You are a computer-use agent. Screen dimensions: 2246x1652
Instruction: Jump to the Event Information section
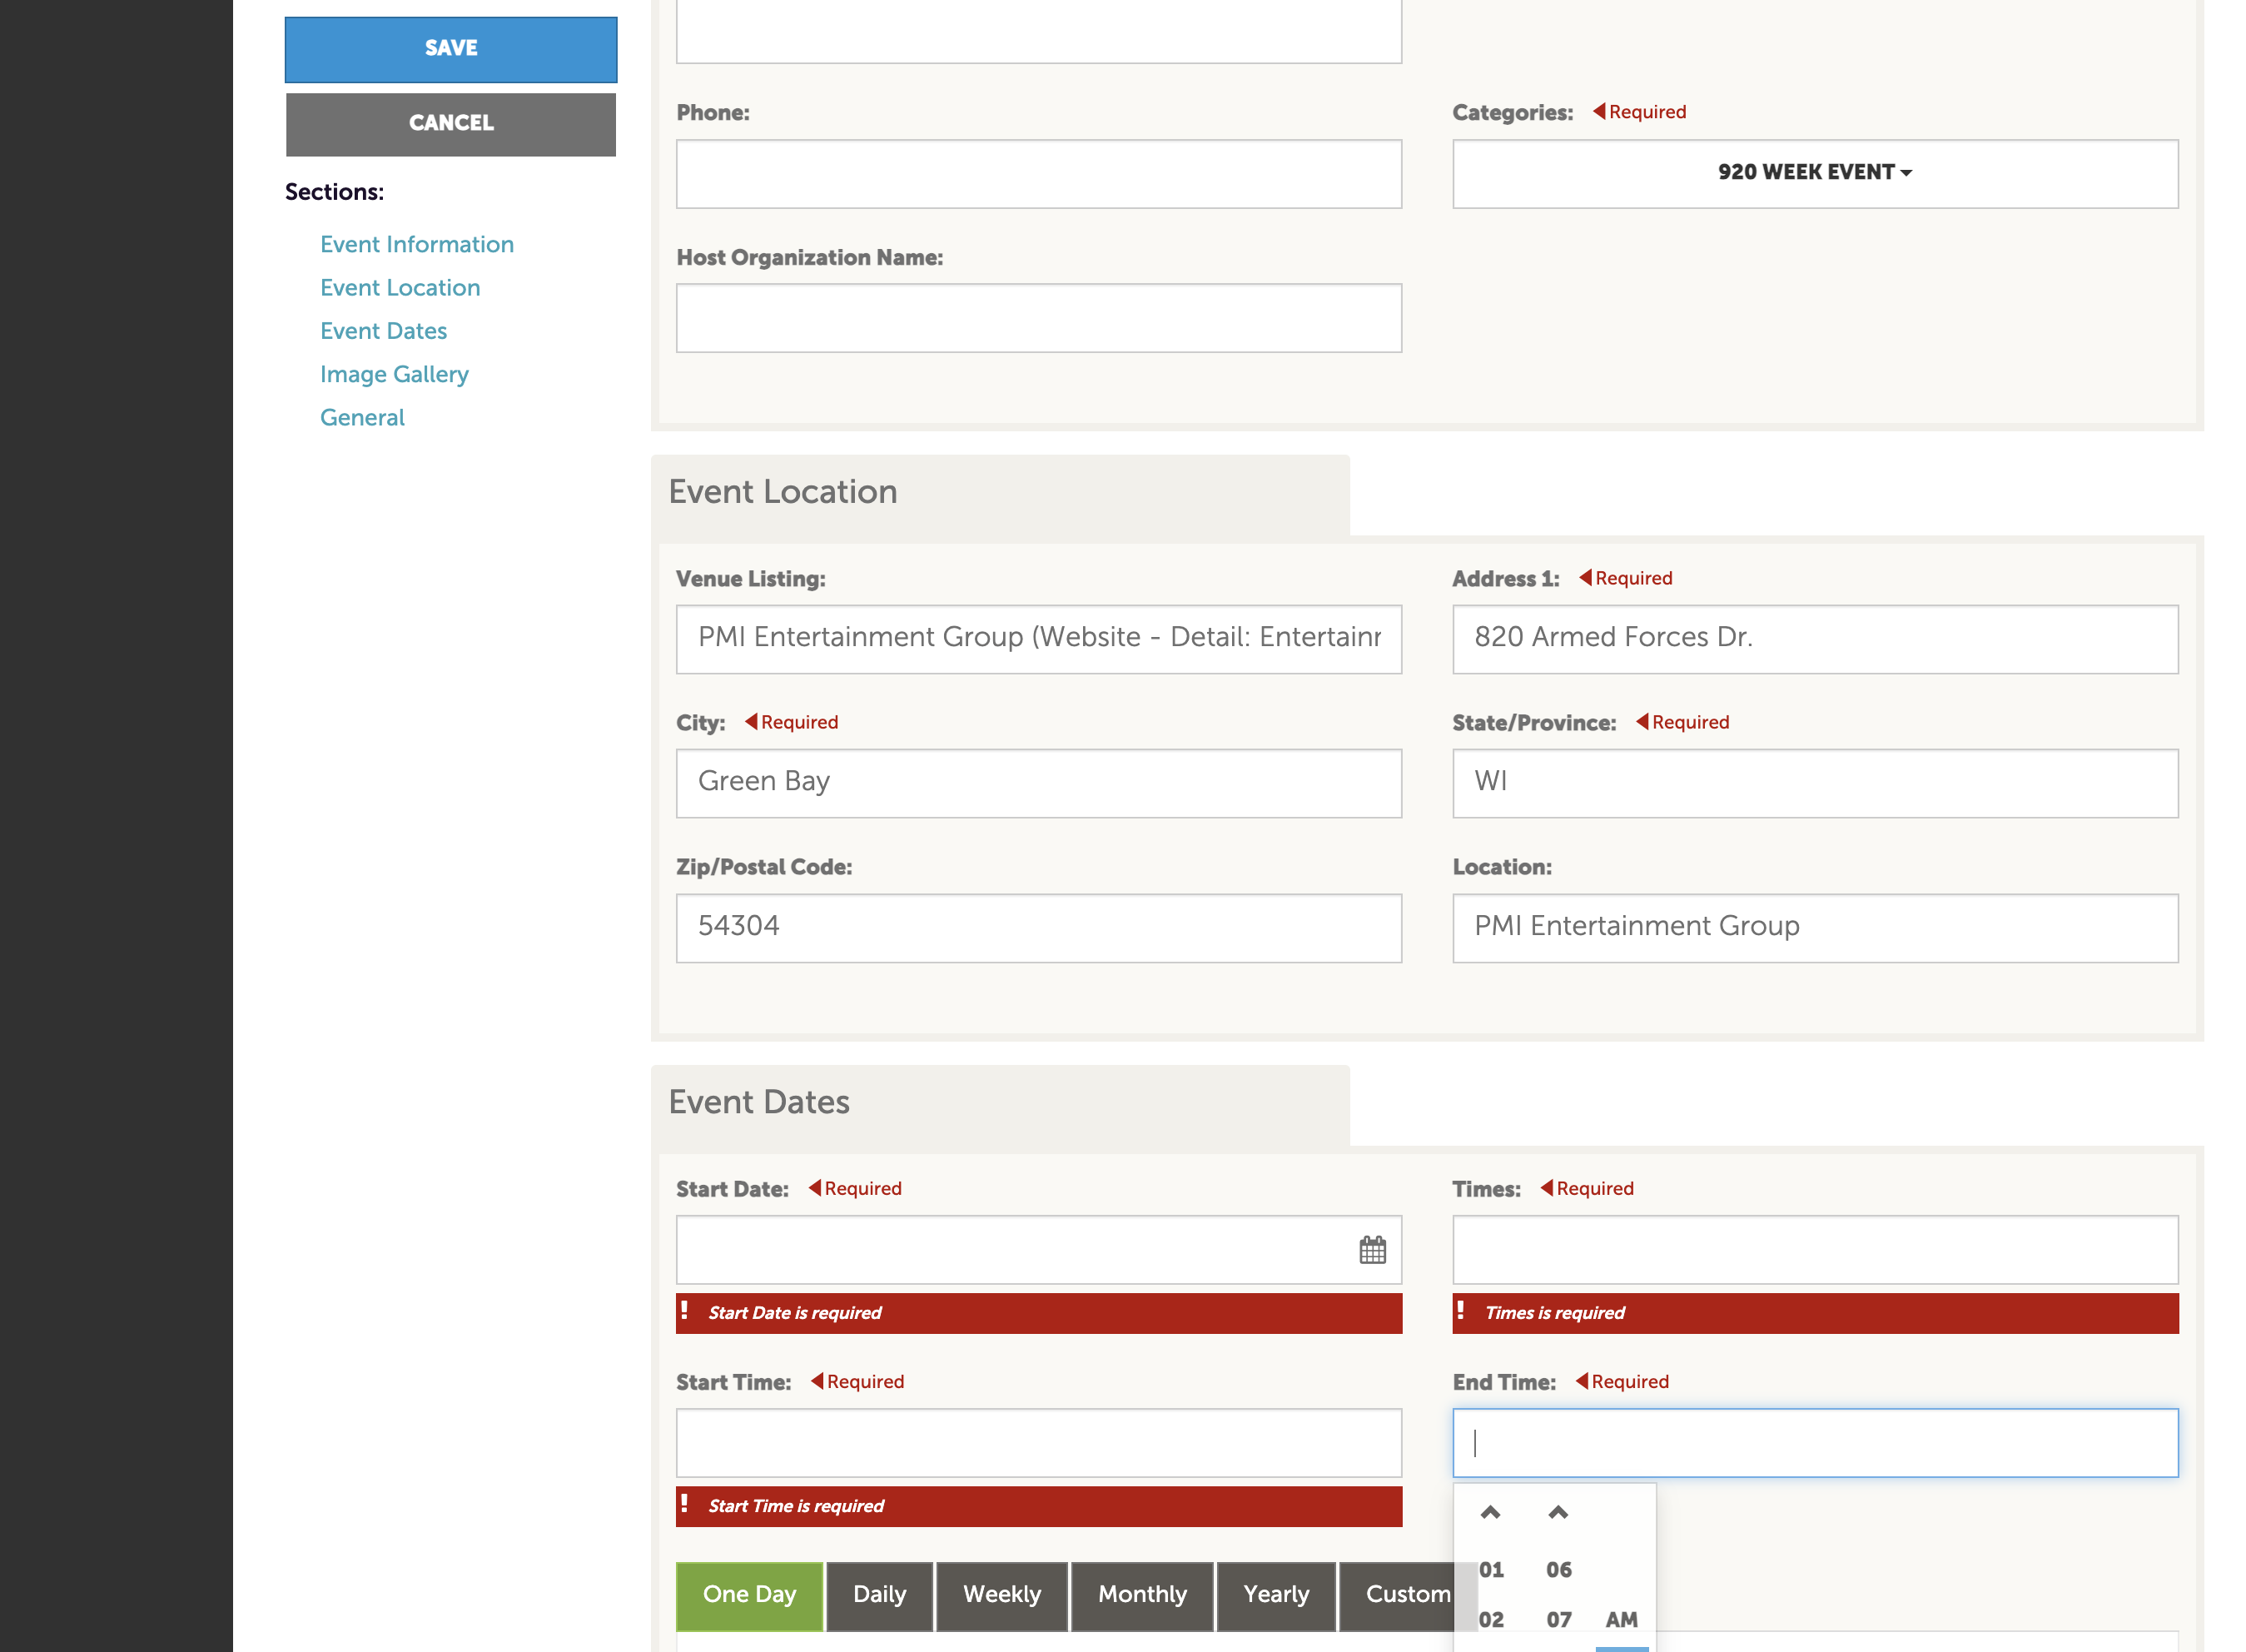click(417, 245)
